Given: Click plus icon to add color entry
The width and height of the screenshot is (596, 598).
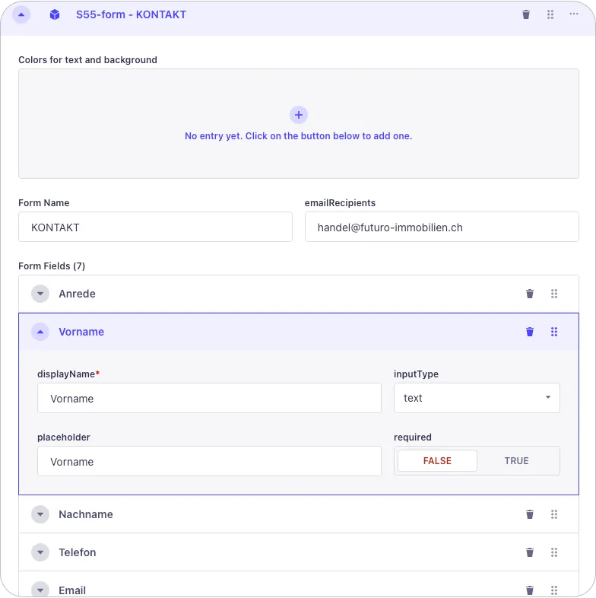Looking at the screenshot, I should pyautogui.click(x=299, y=115).
